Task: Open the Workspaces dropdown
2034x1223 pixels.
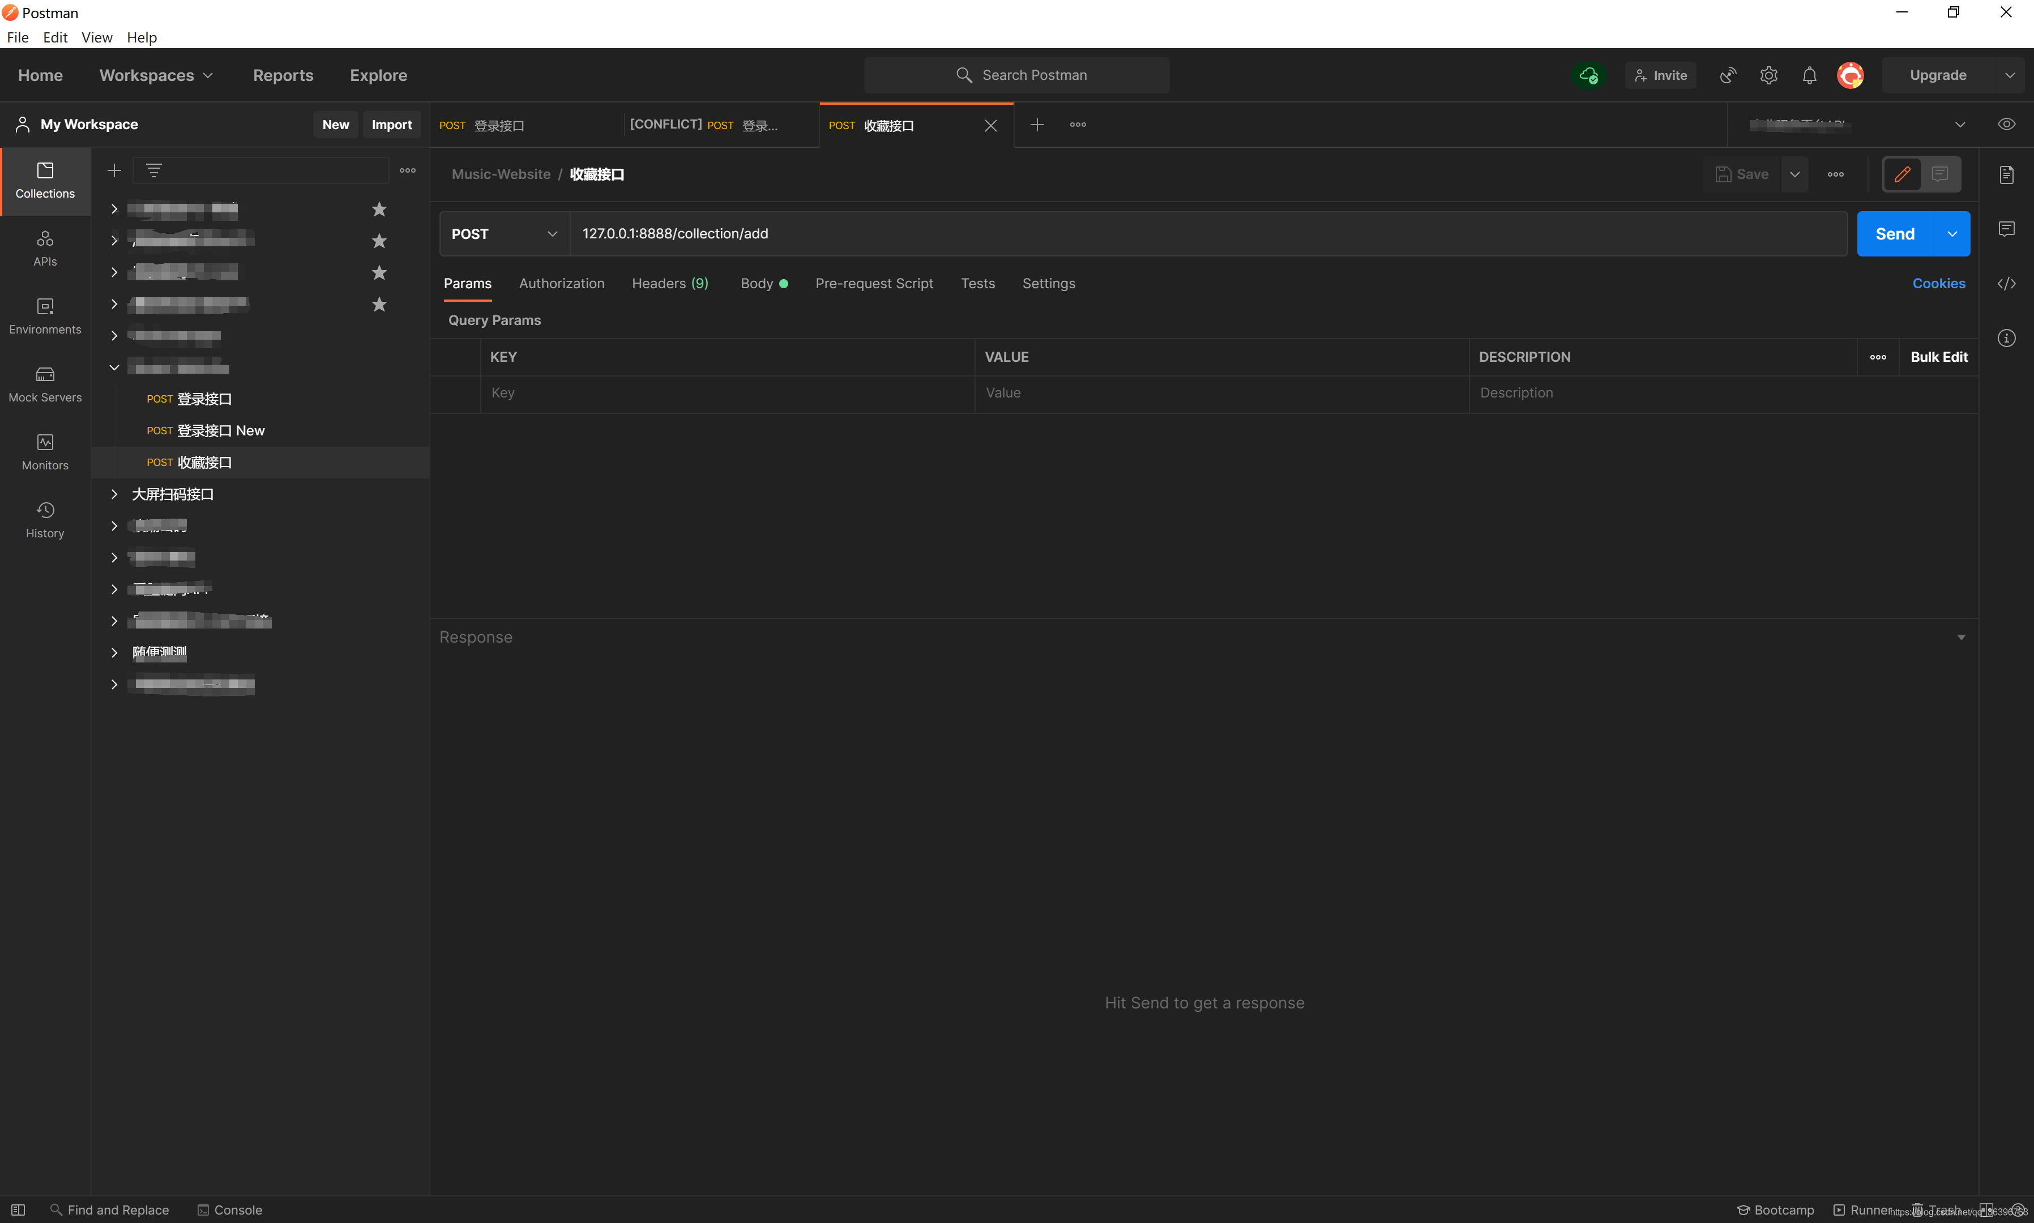Action: pos(156,76)
